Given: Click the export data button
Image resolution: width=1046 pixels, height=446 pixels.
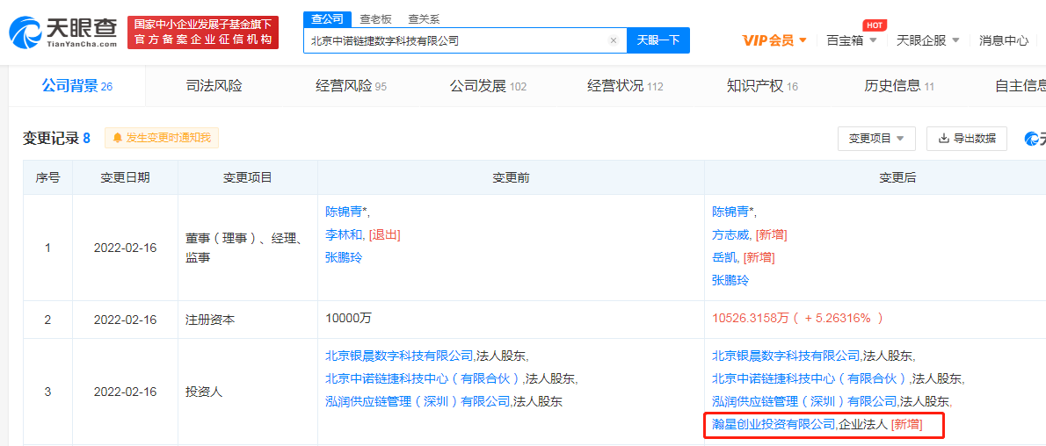Looking at the screenshot, I should pyautogui.click(x=967, y=139).
